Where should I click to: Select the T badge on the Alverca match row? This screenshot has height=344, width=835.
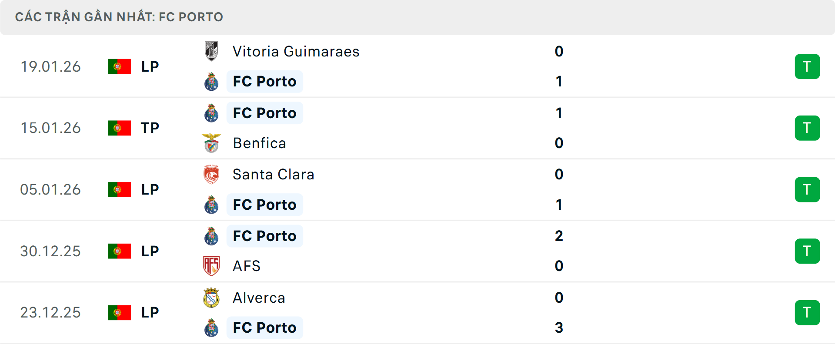tap(808, 312)
